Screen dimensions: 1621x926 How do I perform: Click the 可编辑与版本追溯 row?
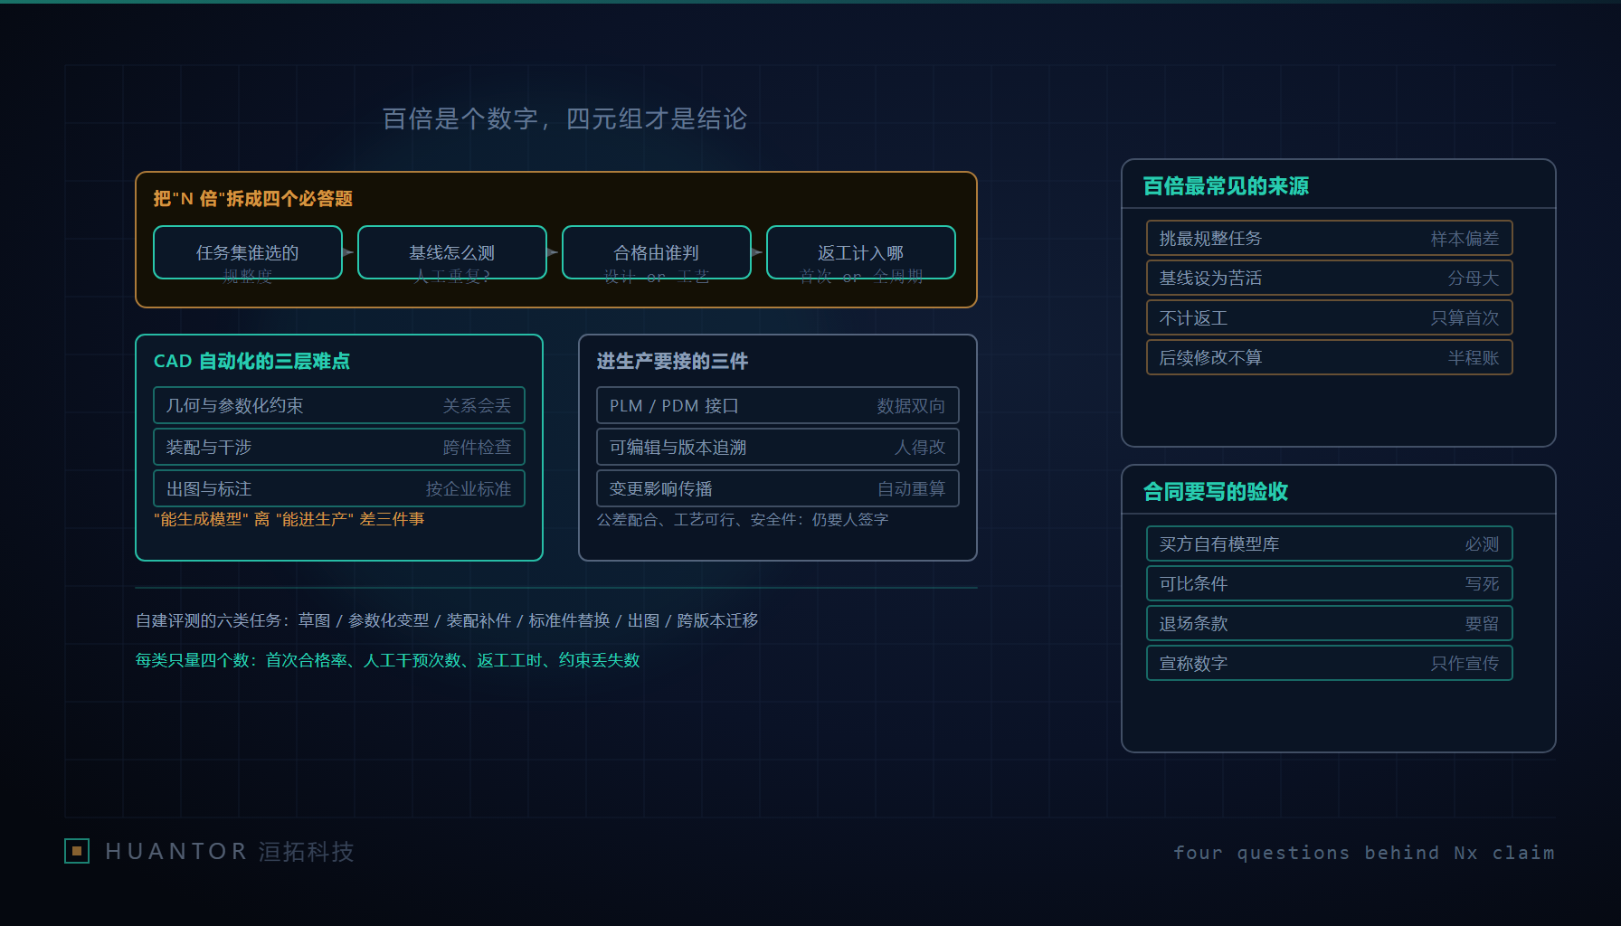778,447
